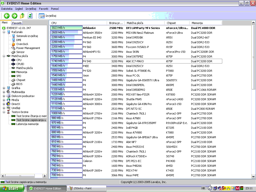This screenshot has height=192, width=256.
Task: Open the Izvještaj report toolbar button
Action: tap(47, 16)
